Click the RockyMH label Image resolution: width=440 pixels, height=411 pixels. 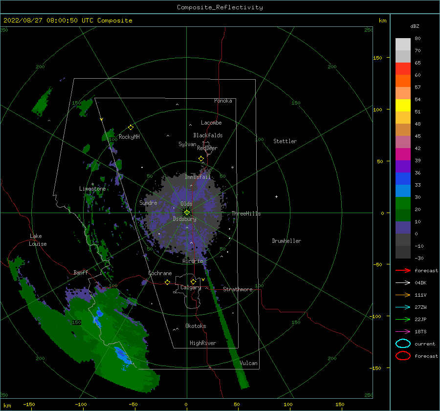click(129, 137)
